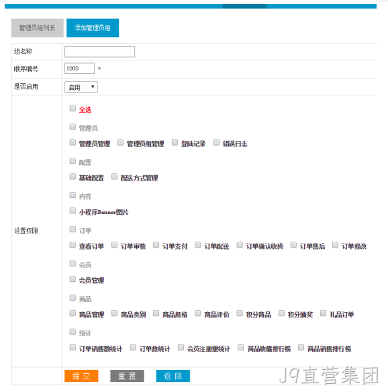Select the 商品 group checkbox
Screen dimensions: 388x392
tap(72, 297)
